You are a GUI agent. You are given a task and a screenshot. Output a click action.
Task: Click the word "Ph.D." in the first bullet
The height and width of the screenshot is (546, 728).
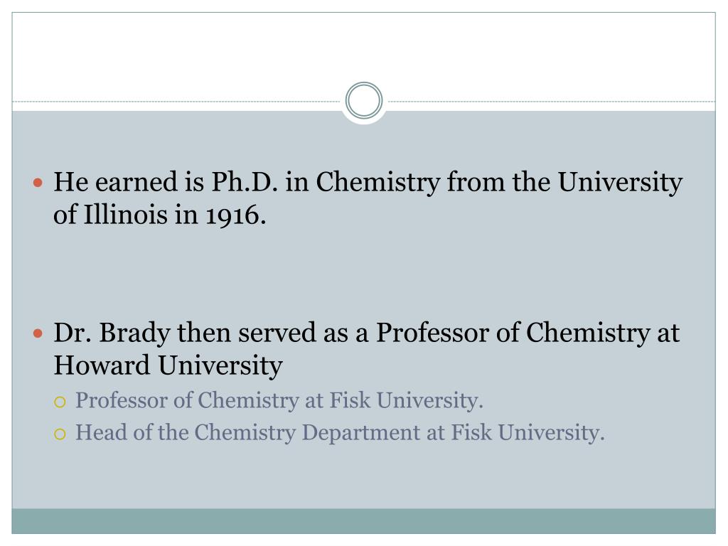coord(245,181)
